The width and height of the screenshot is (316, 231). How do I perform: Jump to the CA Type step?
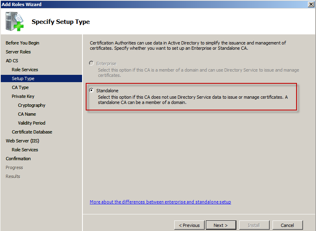point(20,87)
